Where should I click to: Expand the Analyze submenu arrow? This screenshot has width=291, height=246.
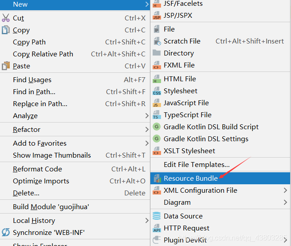(x=147, y=115)
